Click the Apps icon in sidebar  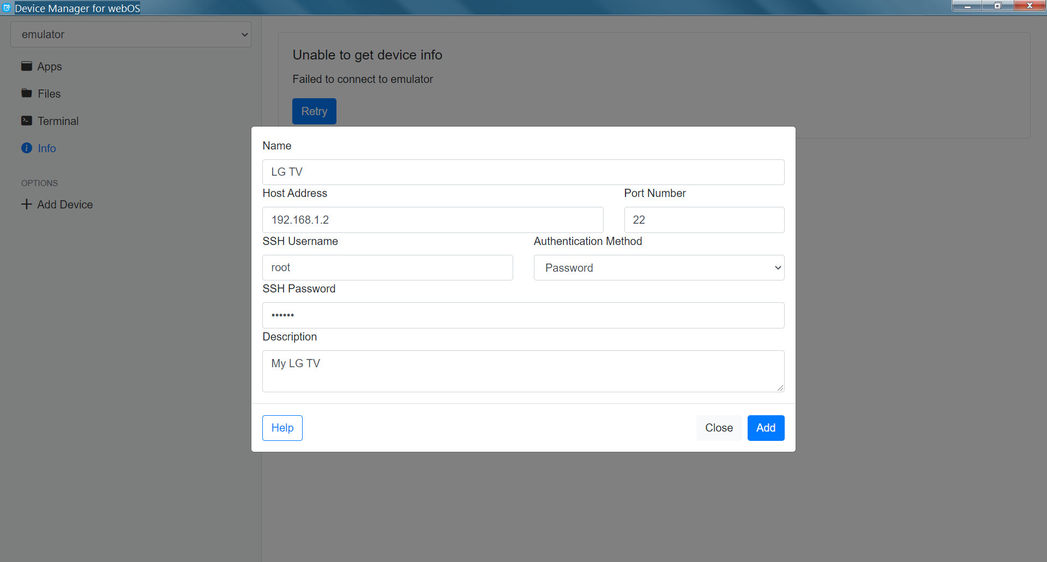[26, 66]
